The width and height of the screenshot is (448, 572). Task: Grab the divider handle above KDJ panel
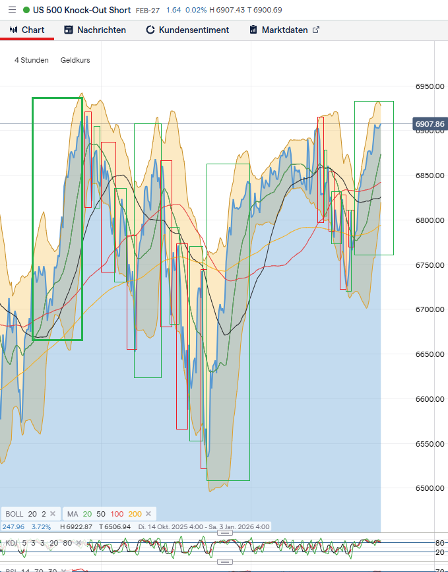pyautogui.click(x=225, y=532)
